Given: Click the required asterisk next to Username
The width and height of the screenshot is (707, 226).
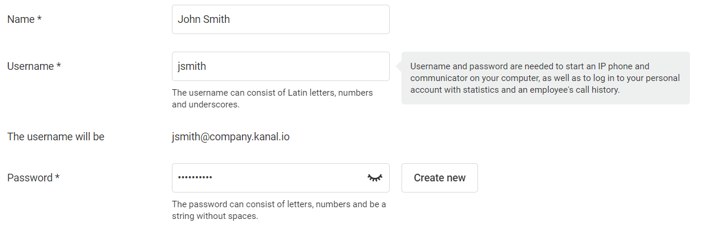Looking at the screenshot, I should (x=59, y=66).
